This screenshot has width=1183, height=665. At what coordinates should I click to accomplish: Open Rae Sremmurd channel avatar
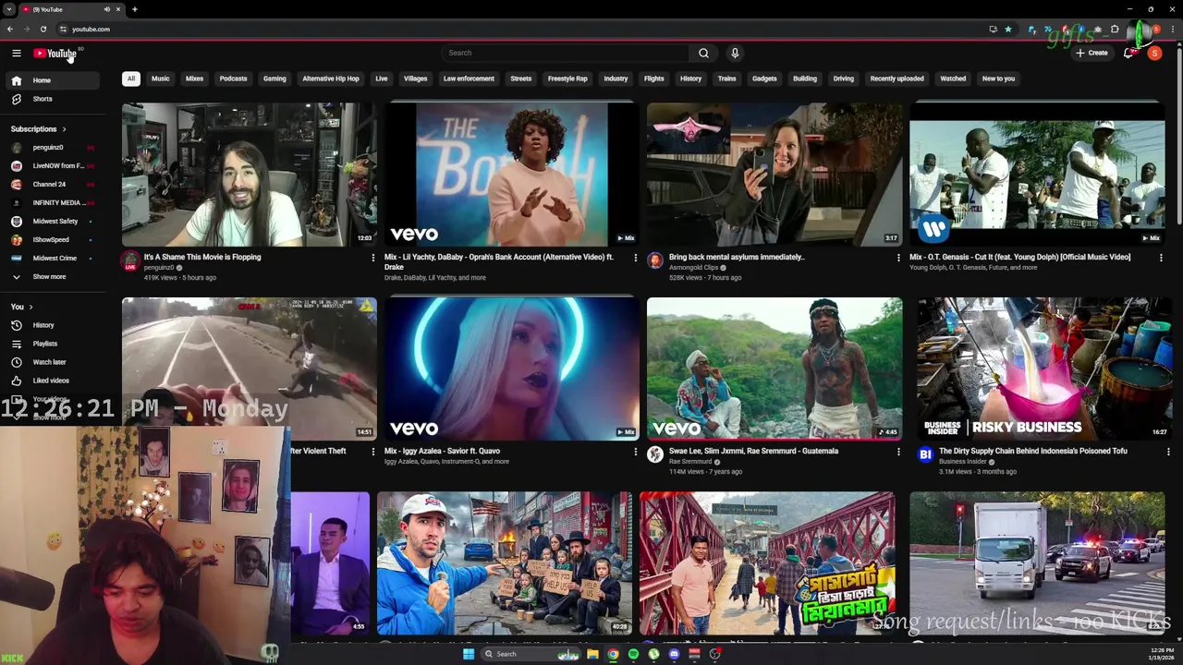tap(655, 454)
